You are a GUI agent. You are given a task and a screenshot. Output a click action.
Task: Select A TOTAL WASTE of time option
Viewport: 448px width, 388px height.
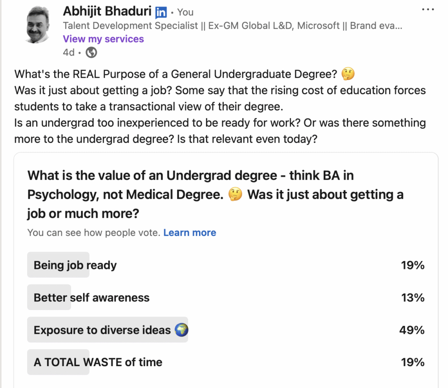coord(98,362)
